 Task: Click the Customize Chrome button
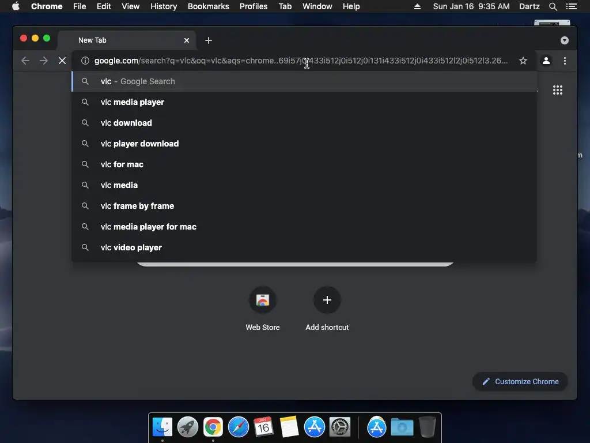pyautogui.click(x=520, y=382)
